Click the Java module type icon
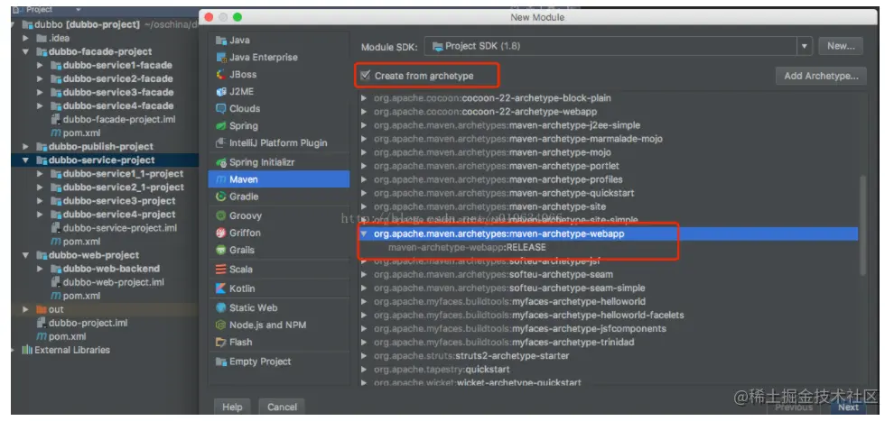Screen dimensions: 894x421 [220, 41]
